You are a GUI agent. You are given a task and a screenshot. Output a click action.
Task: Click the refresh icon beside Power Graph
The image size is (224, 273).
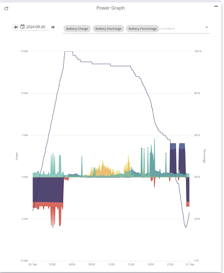(6, 9)
